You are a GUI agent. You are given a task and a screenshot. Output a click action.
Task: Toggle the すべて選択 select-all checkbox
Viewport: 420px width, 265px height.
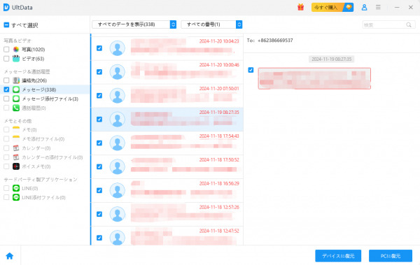click(6, 25)
